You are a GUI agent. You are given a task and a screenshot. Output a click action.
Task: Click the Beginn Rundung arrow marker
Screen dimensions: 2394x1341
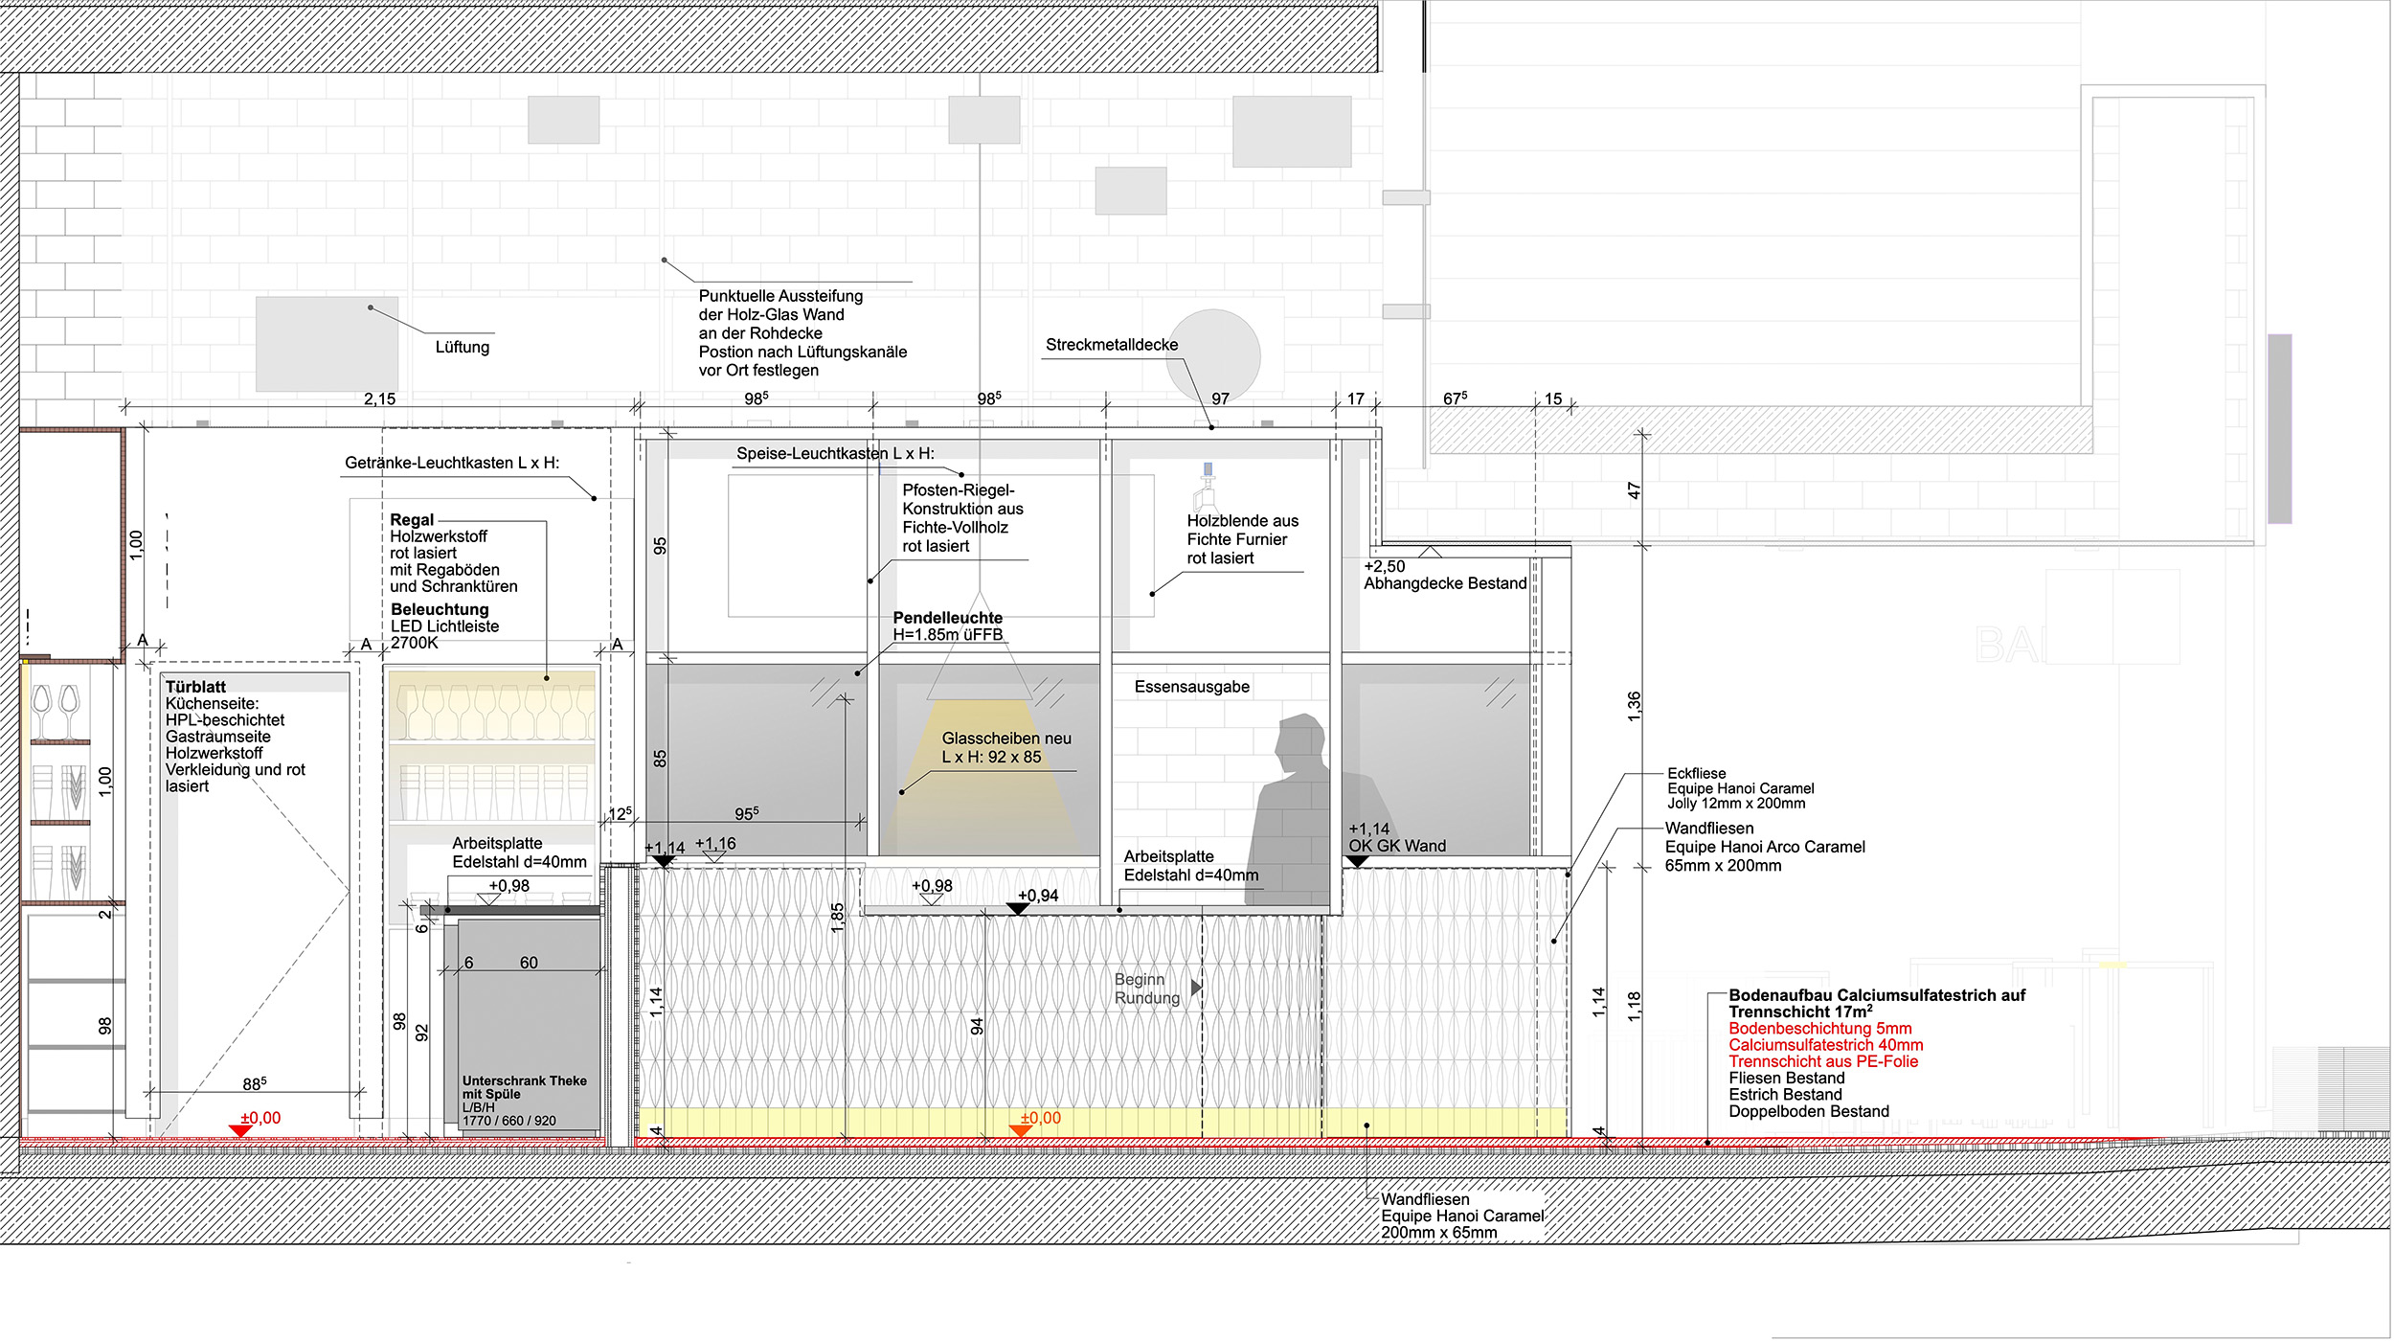click(1195, 988)
